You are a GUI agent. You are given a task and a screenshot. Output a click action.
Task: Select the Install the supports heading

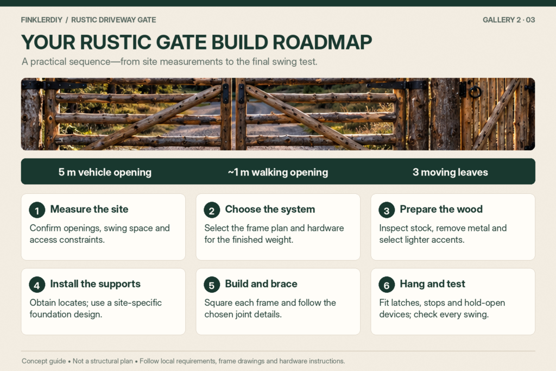tap(96, 284)
